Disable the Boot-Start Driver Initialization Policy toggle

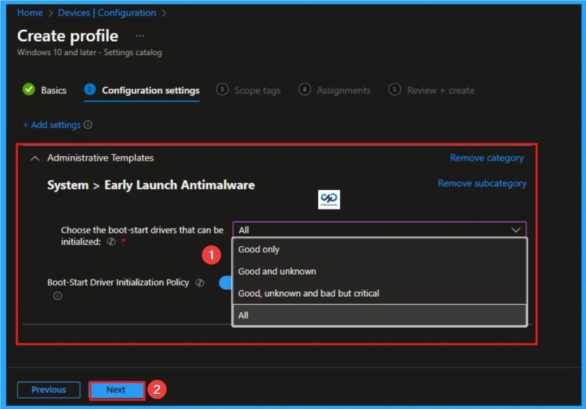click(x=225, y=282)
